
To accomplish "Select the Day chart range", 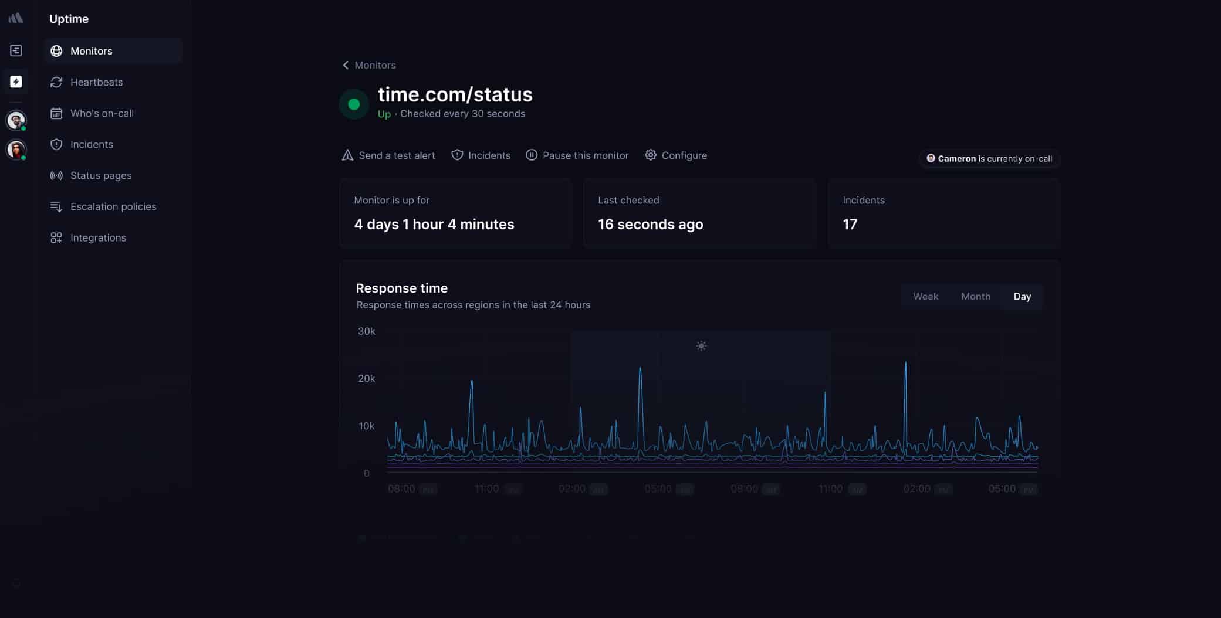I will [x=1022, y=297].
